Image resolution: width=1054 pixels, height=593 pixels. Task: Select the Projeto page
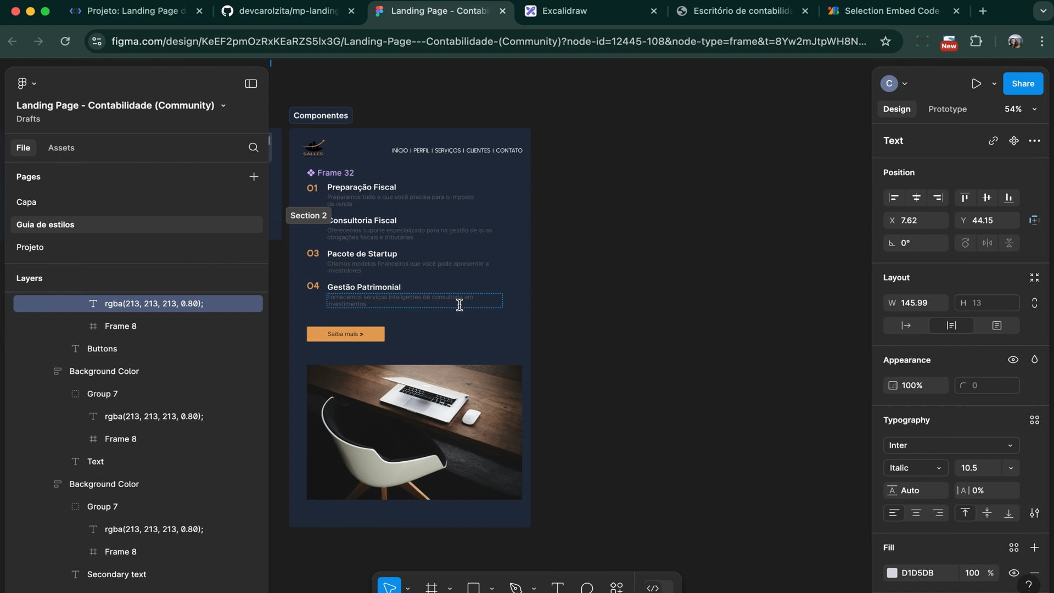[30, 247]
